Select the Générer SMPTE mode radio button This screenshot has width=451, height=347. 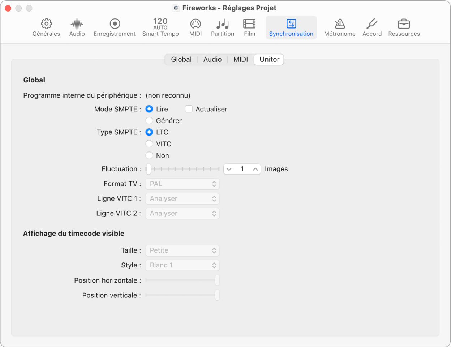tap(149, 121)
